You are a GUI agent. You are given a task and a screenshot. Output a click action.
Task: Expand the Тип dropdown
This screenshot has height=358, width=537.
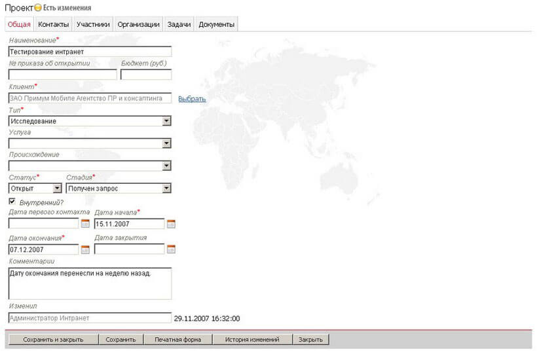point(166,121)
